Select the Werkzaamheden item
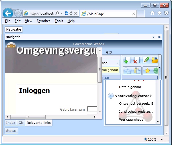The image size is (175, 145). pos(132,120)
